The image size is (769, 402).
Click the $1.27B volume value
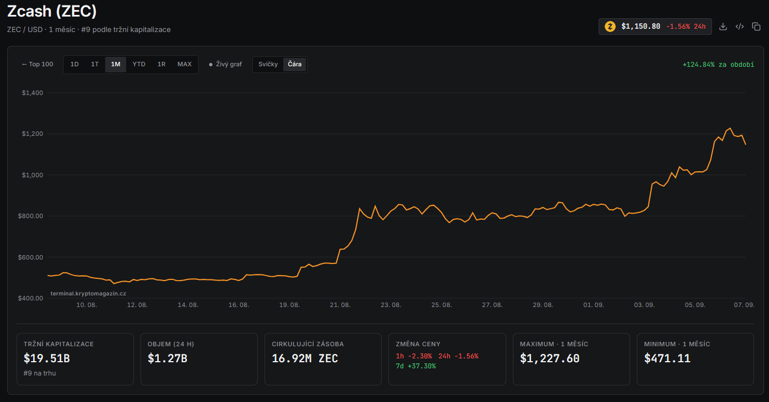click(168, 358)
